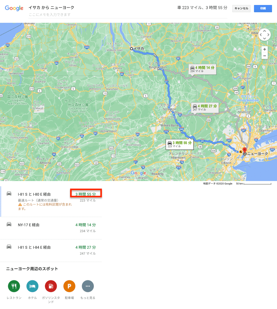Click the 4 時間 14 分 map route label
Viewport: 277px width, 309px height.
click(x=202, y=69)
